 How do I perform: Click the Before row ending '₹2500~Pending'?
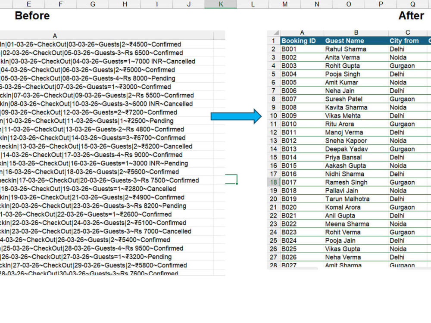[106, 121]
